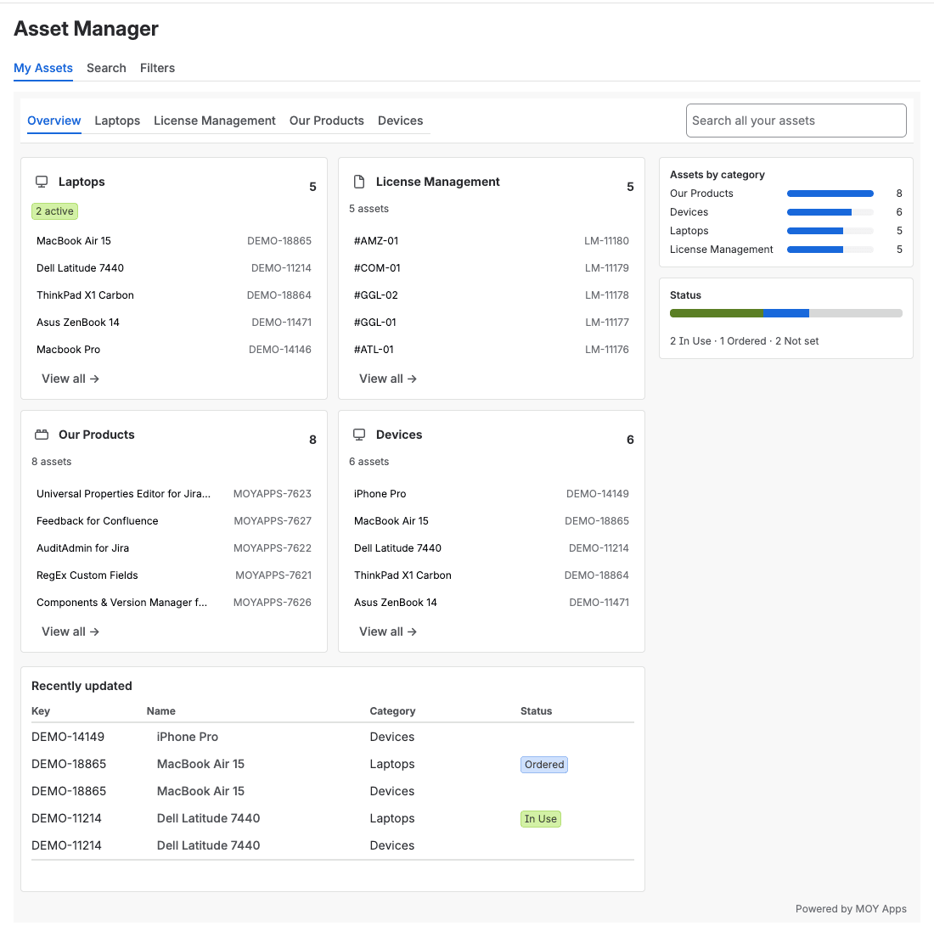Open Asus ZenBook 14 in Laptops card
The width and height of the screenshot is (934, 926).
pos(174,323)
